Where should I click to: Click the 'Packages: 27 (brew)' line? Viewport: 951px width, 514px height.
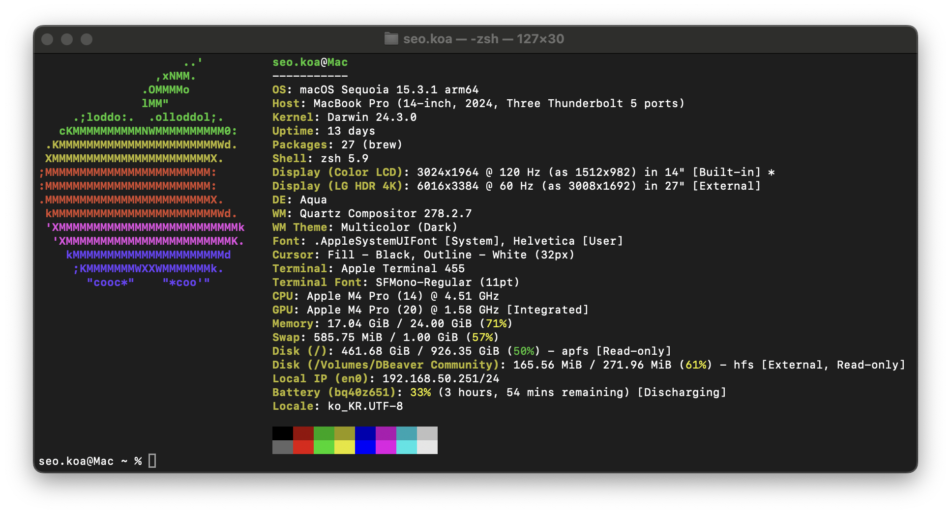coord(338,145)
